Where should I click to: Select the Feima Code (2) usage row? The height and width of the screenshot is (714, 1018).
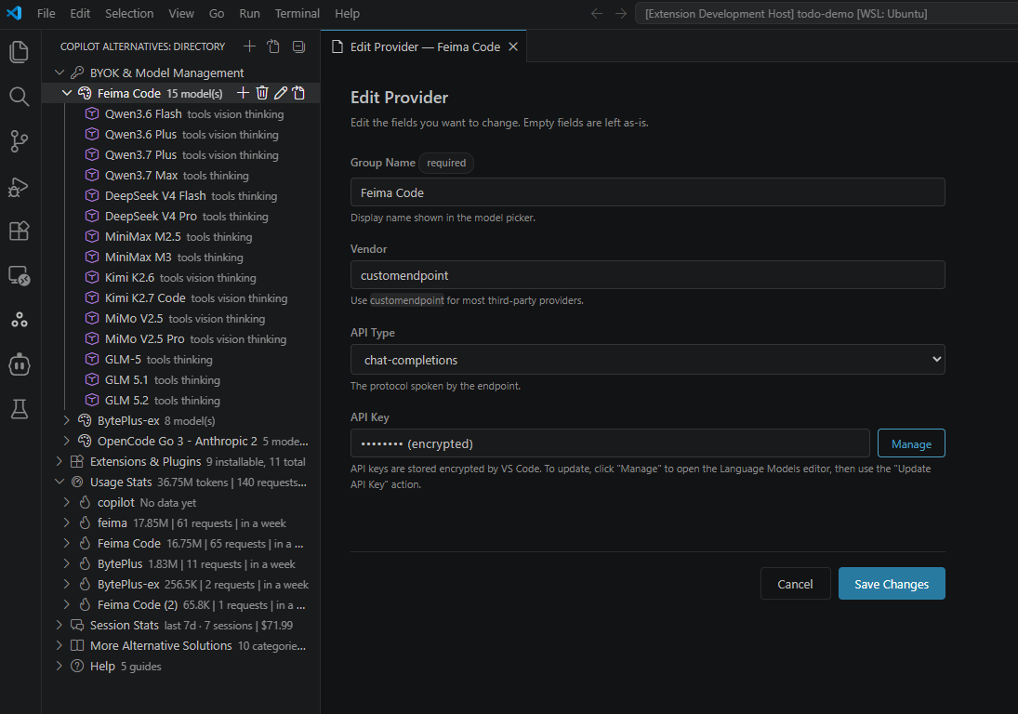(x=180, y=604)
